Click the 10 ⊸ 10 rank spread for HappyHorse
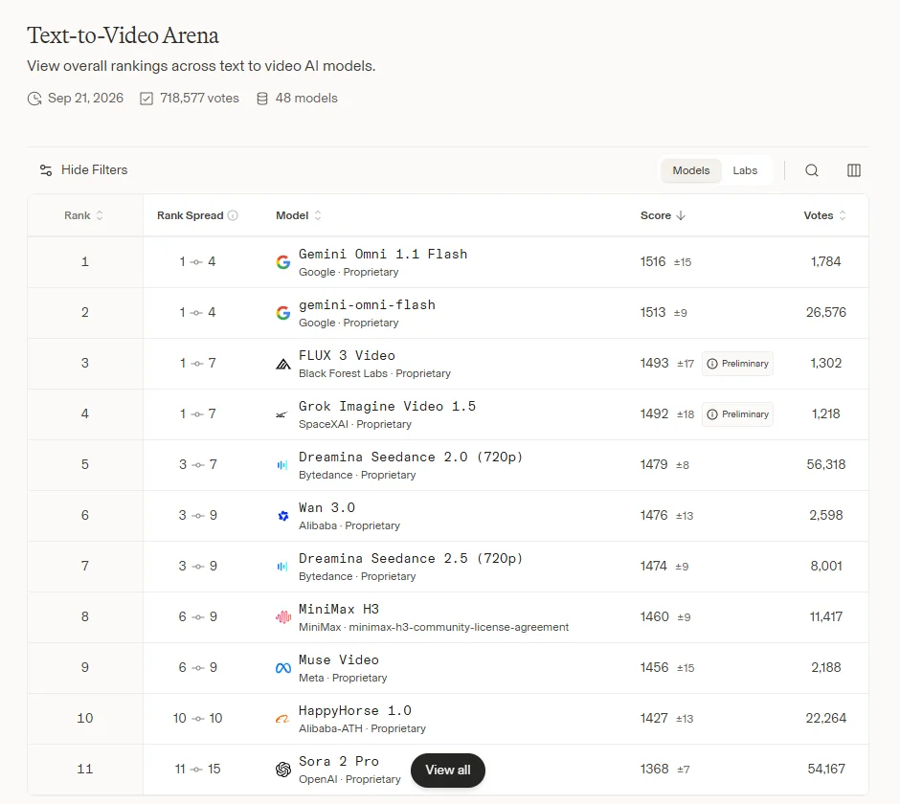The image size is (900, 804). click(x=197, y=718)
